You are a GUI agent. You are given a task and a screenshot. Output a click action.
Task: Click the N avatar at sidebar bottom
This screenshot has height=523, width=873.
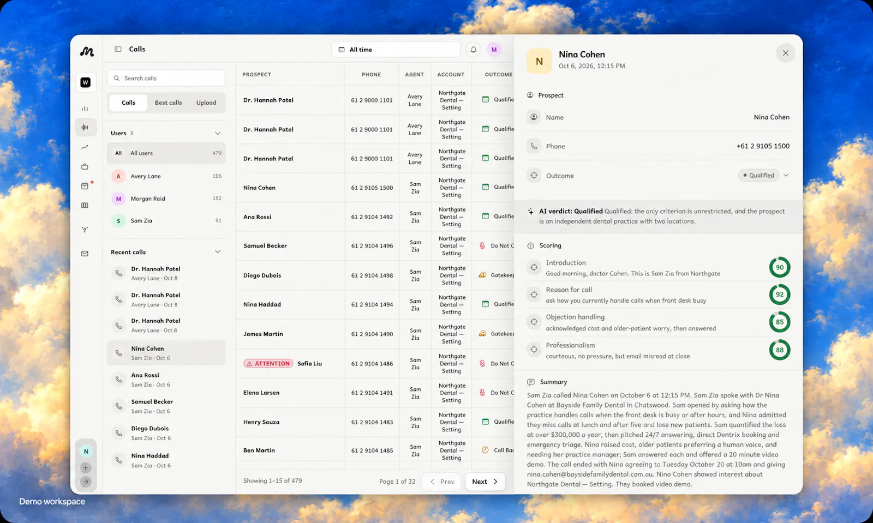[86, 452]
